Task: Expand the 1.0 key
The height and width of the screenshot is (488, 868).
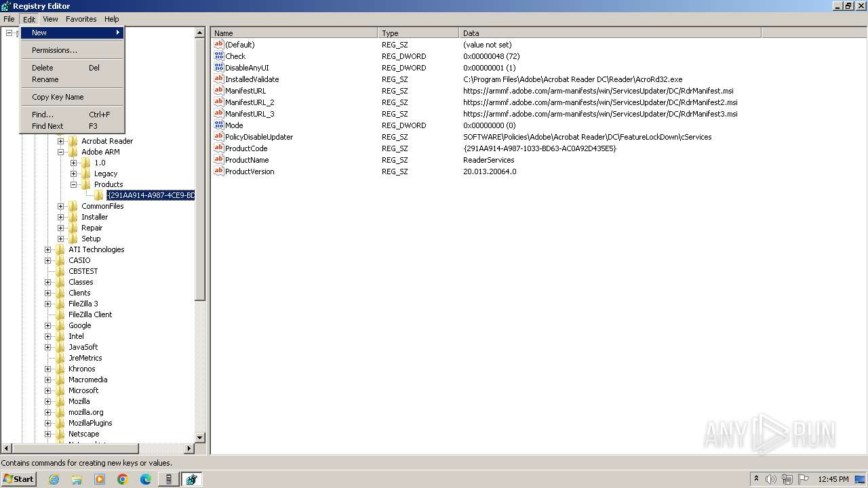Action: click(x=73, y=163)
